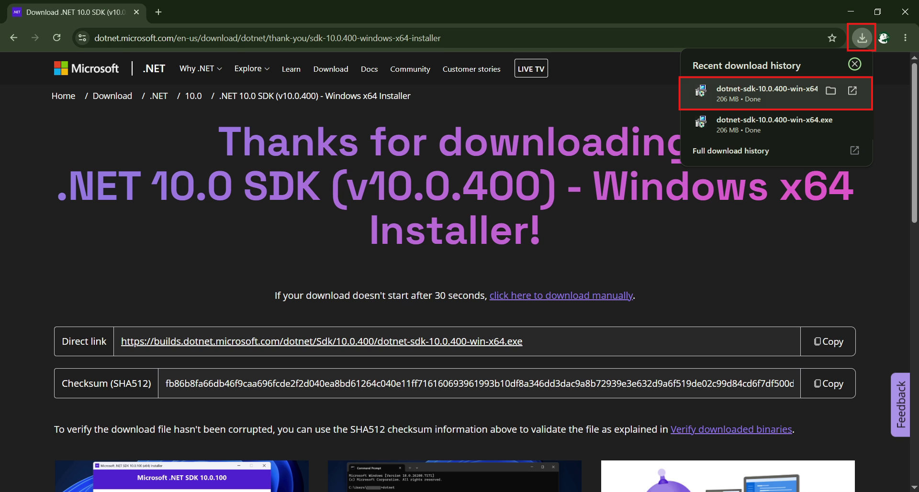Click here to download manually link
This screenshot has width=919, height=492.
(561, 295)
